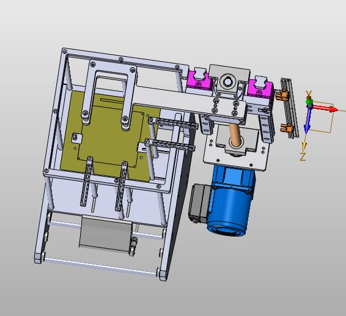Viewport: 346px width, 316px height.
Task: Select the lower orange connector
Action: point(286,128)
